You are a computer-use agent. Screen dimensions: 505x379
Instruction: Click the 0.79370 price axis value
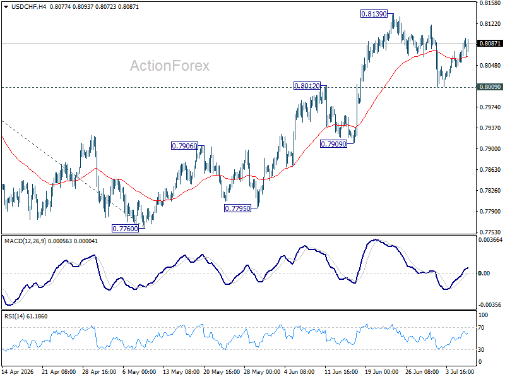point(490,128)
